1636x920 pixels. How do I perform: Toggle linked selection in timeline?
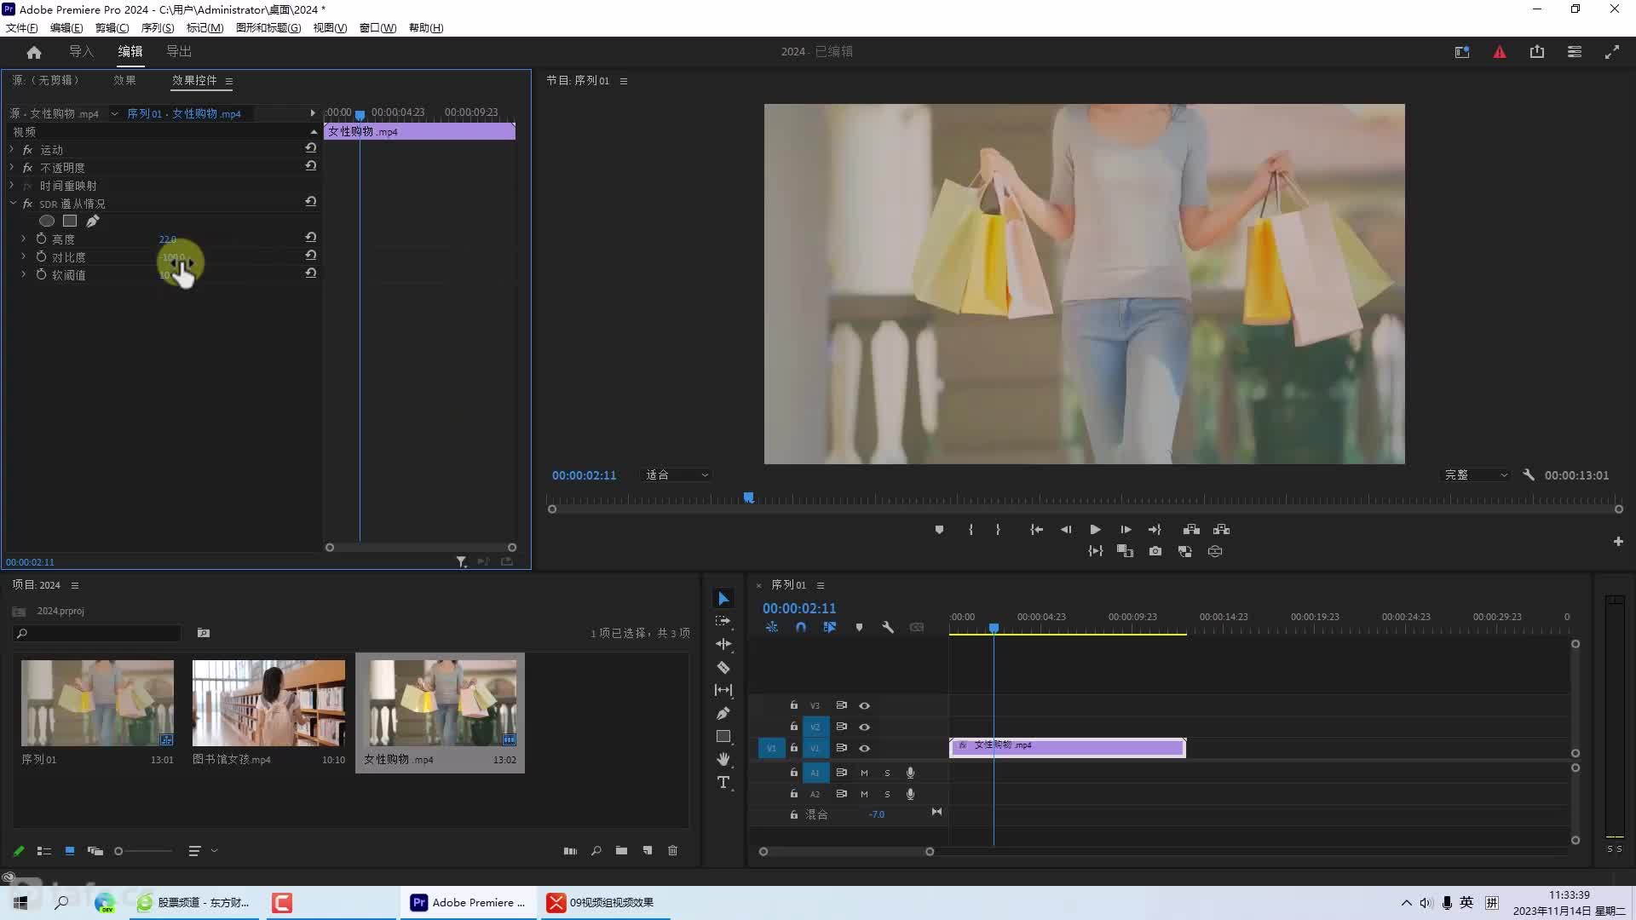tap(830, 628)
